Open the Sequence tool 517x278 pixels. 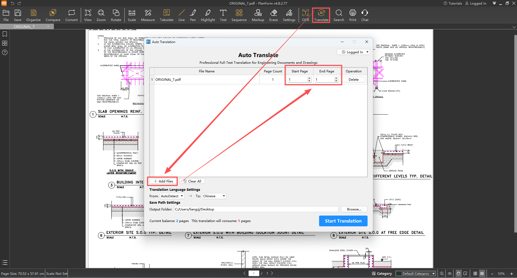239,16
